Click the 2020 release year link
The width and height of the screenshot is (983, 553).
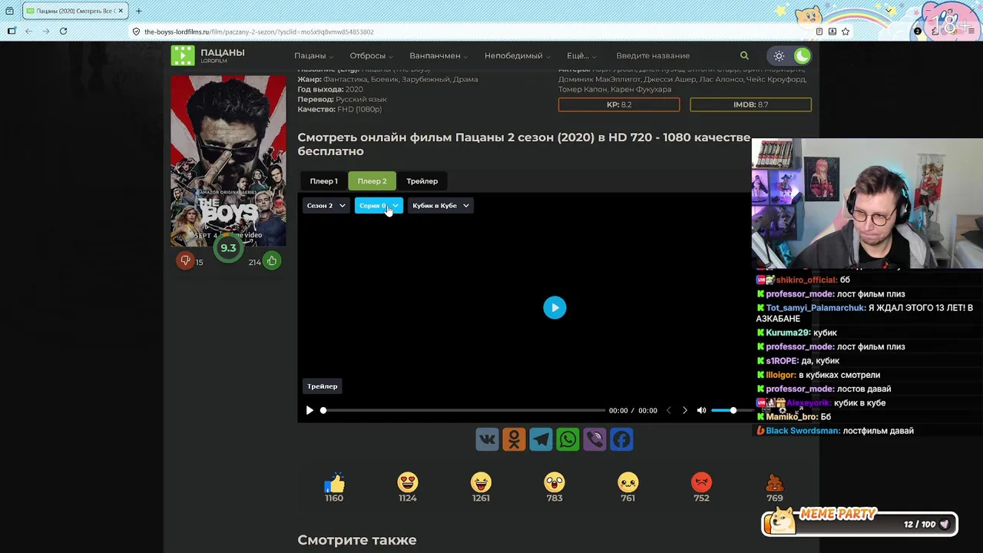pyautogui.click(x=354, y=89)
